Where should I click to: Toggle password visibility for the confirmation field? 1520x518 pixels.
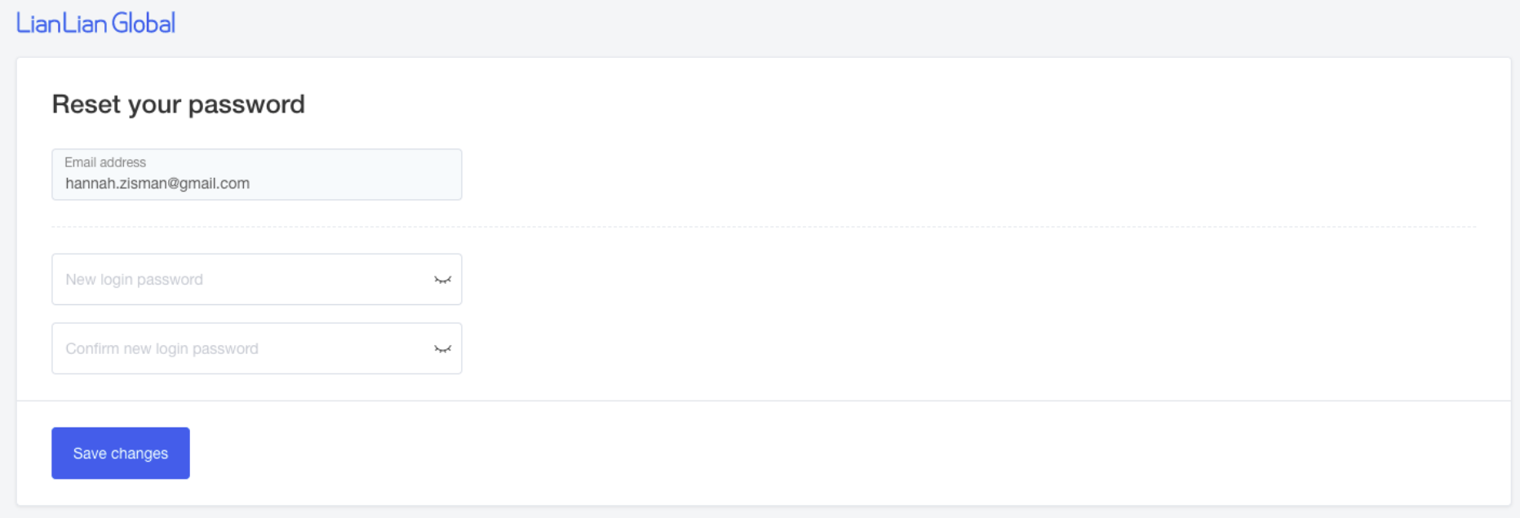tap(442, 349)
